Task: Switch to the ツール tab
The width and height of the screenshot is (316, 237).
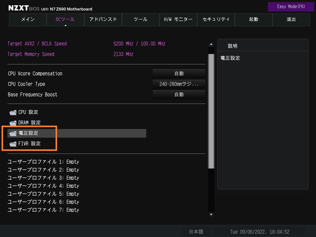Action: (x=141, y=19)
